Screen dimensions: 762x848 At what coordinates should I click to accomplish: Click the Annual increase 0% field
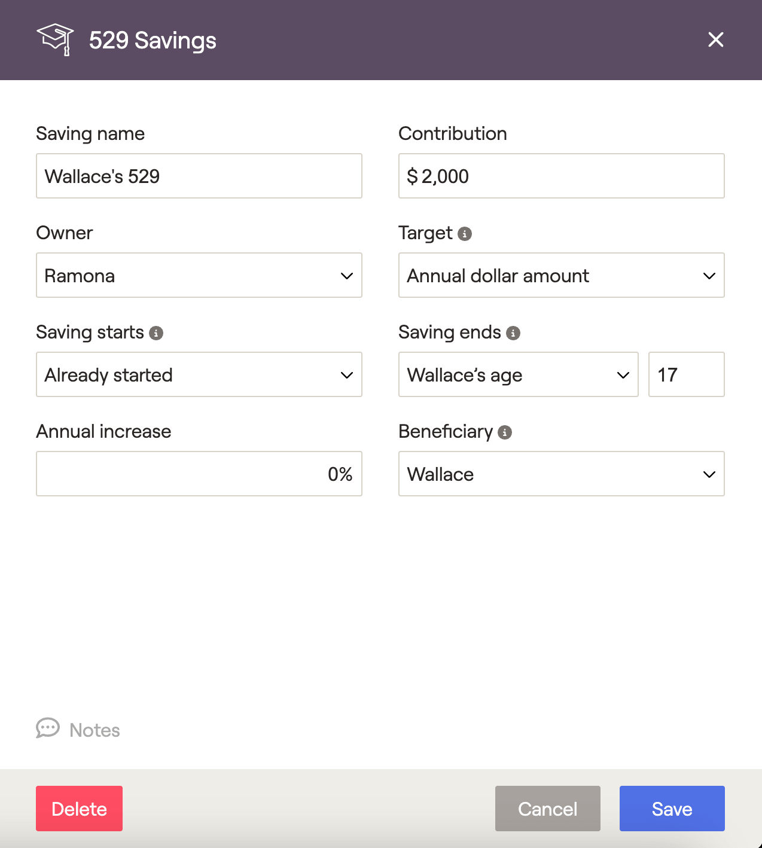199,474
